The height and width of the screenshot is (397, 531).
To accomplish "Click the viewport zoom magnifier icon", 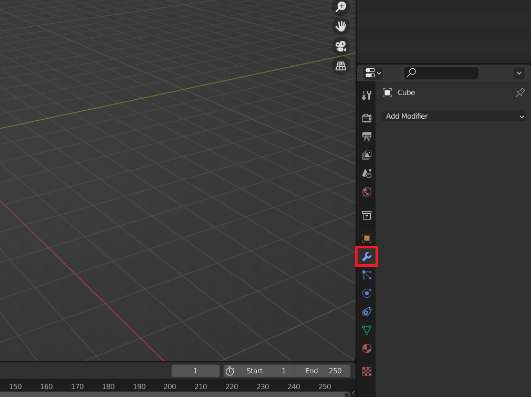I will point(341,7).
